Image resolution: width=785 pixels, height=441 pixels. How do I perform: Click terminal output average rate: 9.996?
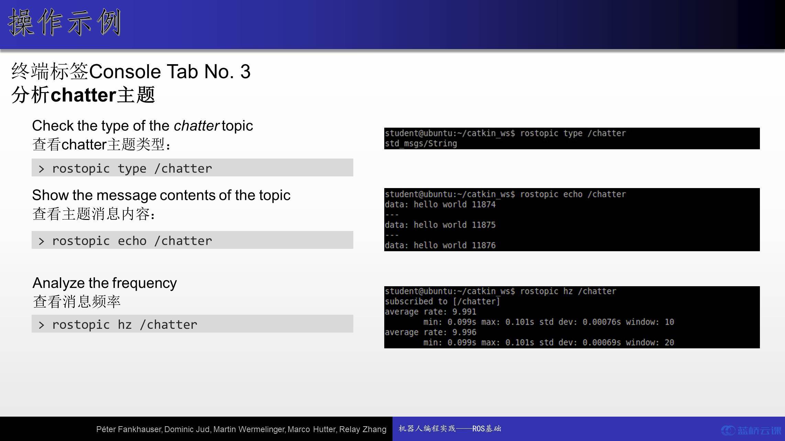click(430, 332)
